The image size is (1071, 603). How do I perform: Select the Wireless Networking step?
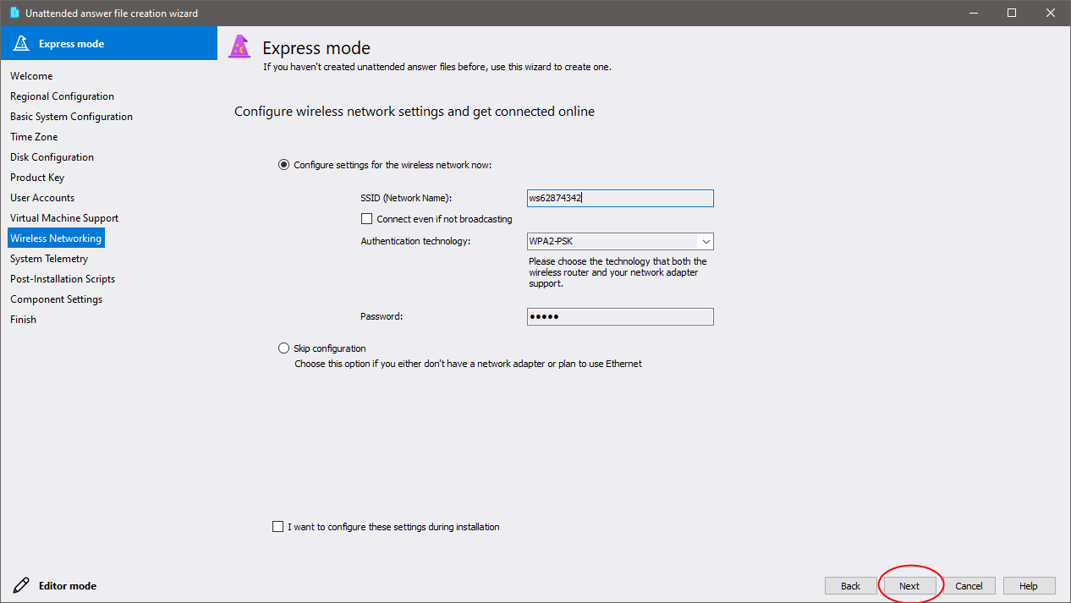(x=56, y=238)
